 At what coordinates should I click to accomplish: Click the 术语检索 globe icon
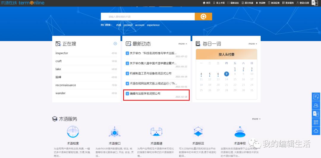[73, 132]
